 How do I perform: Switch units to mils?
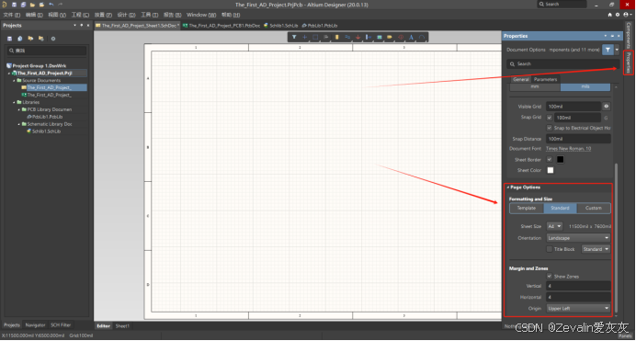click(x=585, y=86)
